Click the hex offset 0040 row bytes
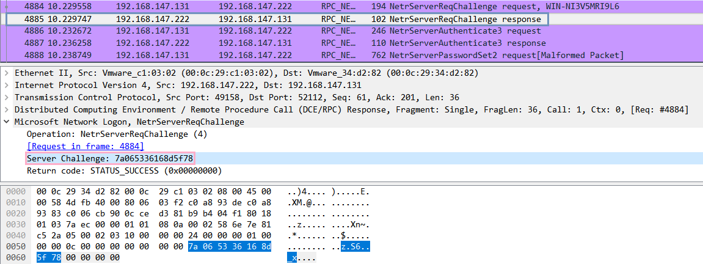Screen dimensions: 703x264 (154, 235)
